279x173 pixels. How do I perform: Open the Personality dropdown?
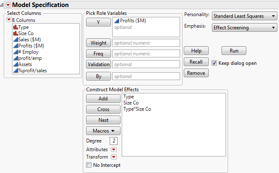pos(244,16)
